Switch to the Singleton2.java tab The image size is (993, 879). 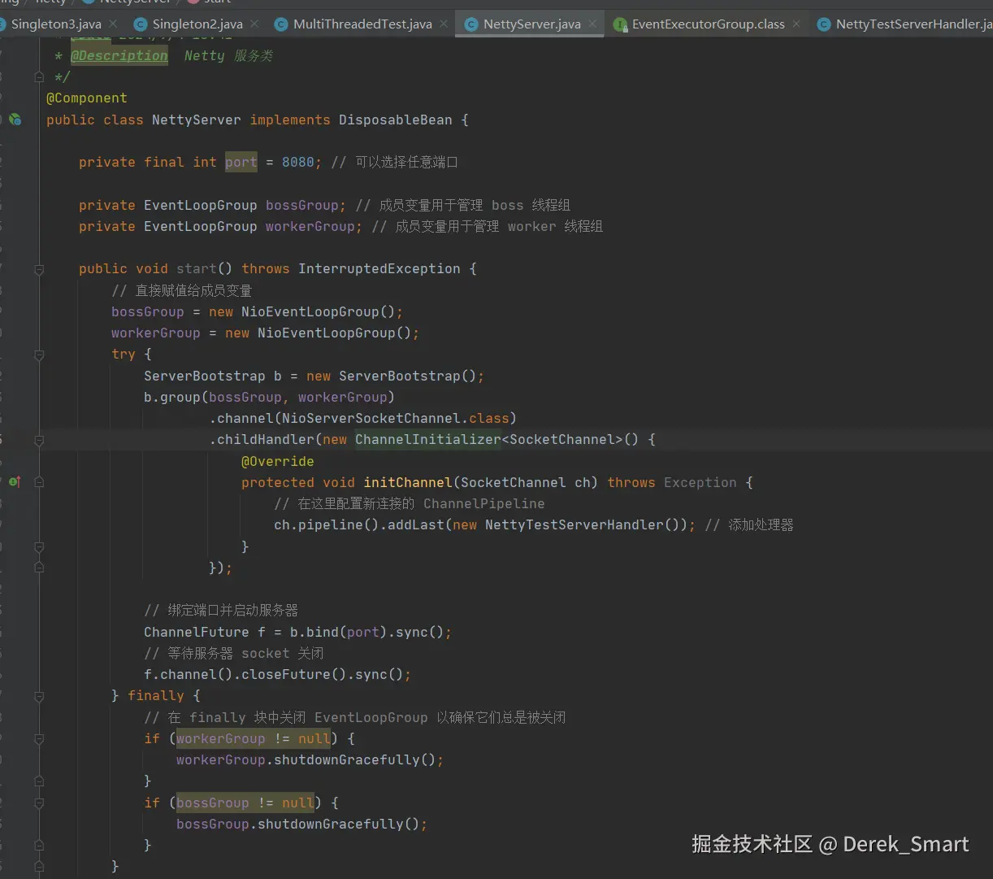pyautogui.click(x=197, y=24)
